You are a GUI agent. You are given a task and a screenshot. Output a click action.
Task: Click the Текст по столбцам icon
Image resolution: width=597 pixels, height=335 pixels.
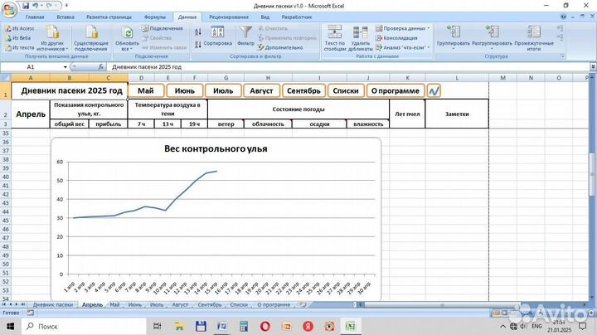(334, 37)
